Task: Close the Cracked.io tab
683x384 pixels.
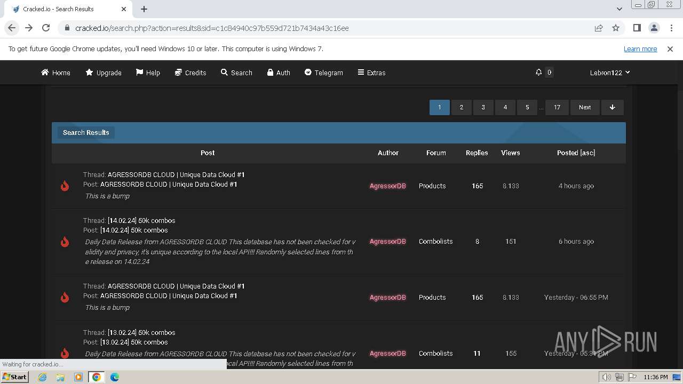Action: tap(124, 9)
